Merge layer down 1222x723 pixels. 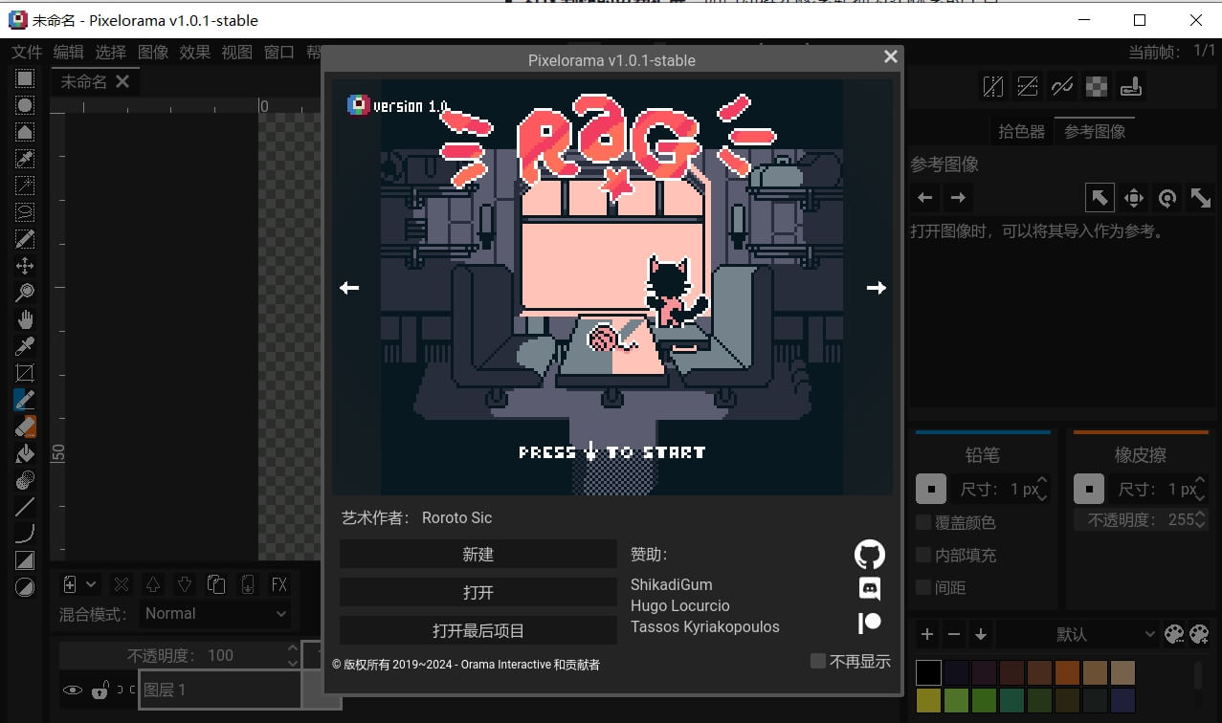pyautogui.click(x=248, y=584)
